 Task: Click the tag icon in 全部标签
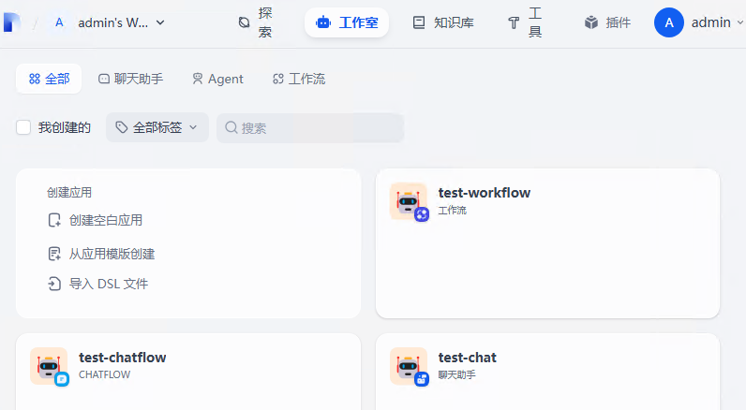122,127
